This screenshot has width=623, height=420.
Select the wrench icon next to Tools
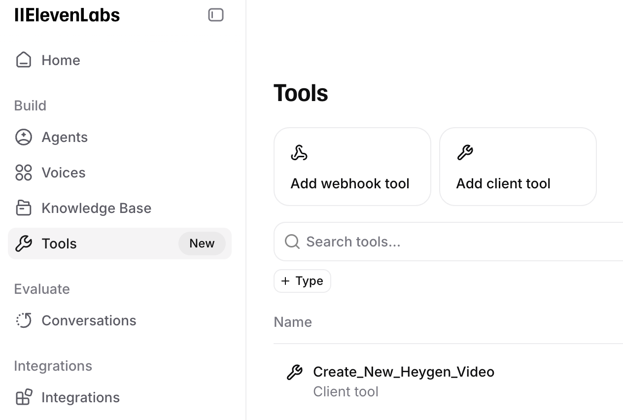[x=24, y=243]
